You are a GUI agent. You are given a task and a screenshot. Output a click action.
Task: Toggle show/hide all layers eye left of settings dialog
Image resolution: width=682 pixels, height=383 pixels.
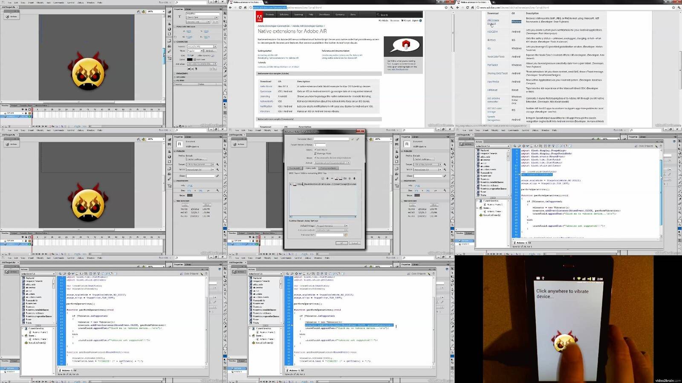(x=250, y=237)
